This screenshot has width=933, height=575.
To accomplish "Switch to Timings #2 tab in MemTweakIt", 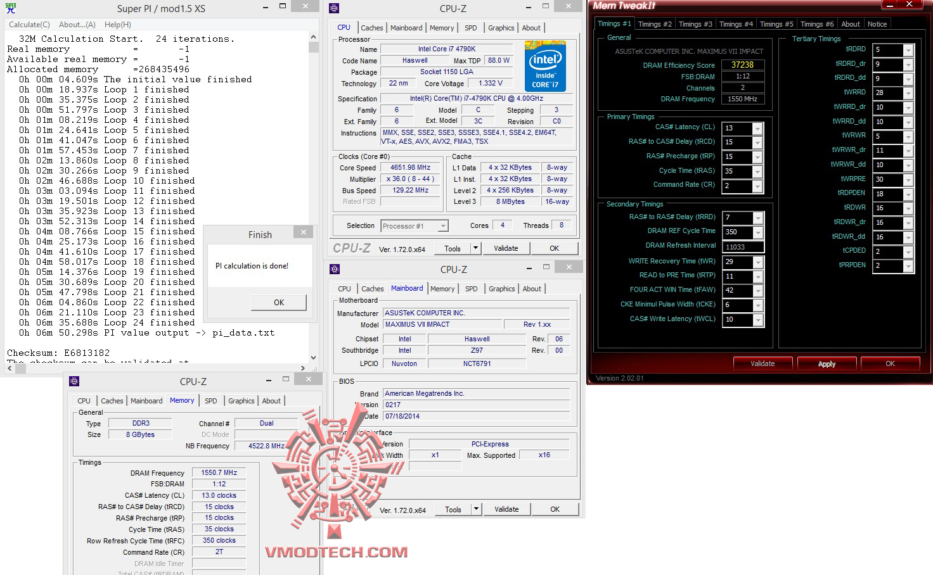I will pos(655,24).
